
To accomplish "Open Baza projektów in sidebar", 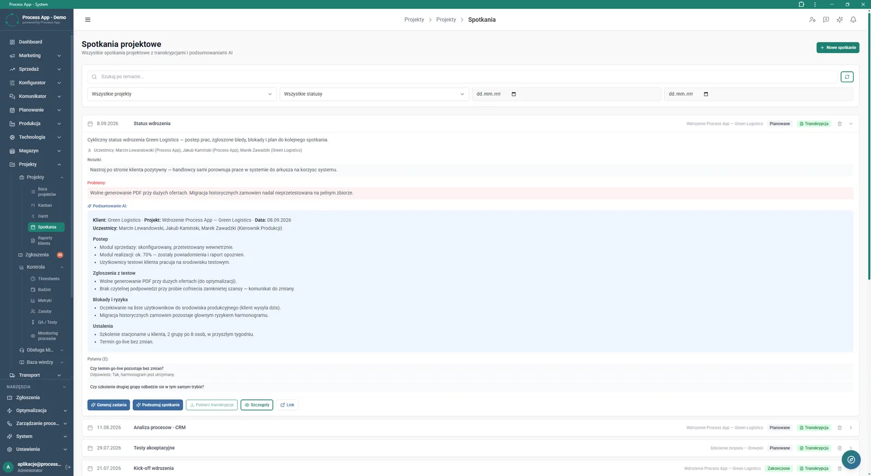I will click(46, 191).
